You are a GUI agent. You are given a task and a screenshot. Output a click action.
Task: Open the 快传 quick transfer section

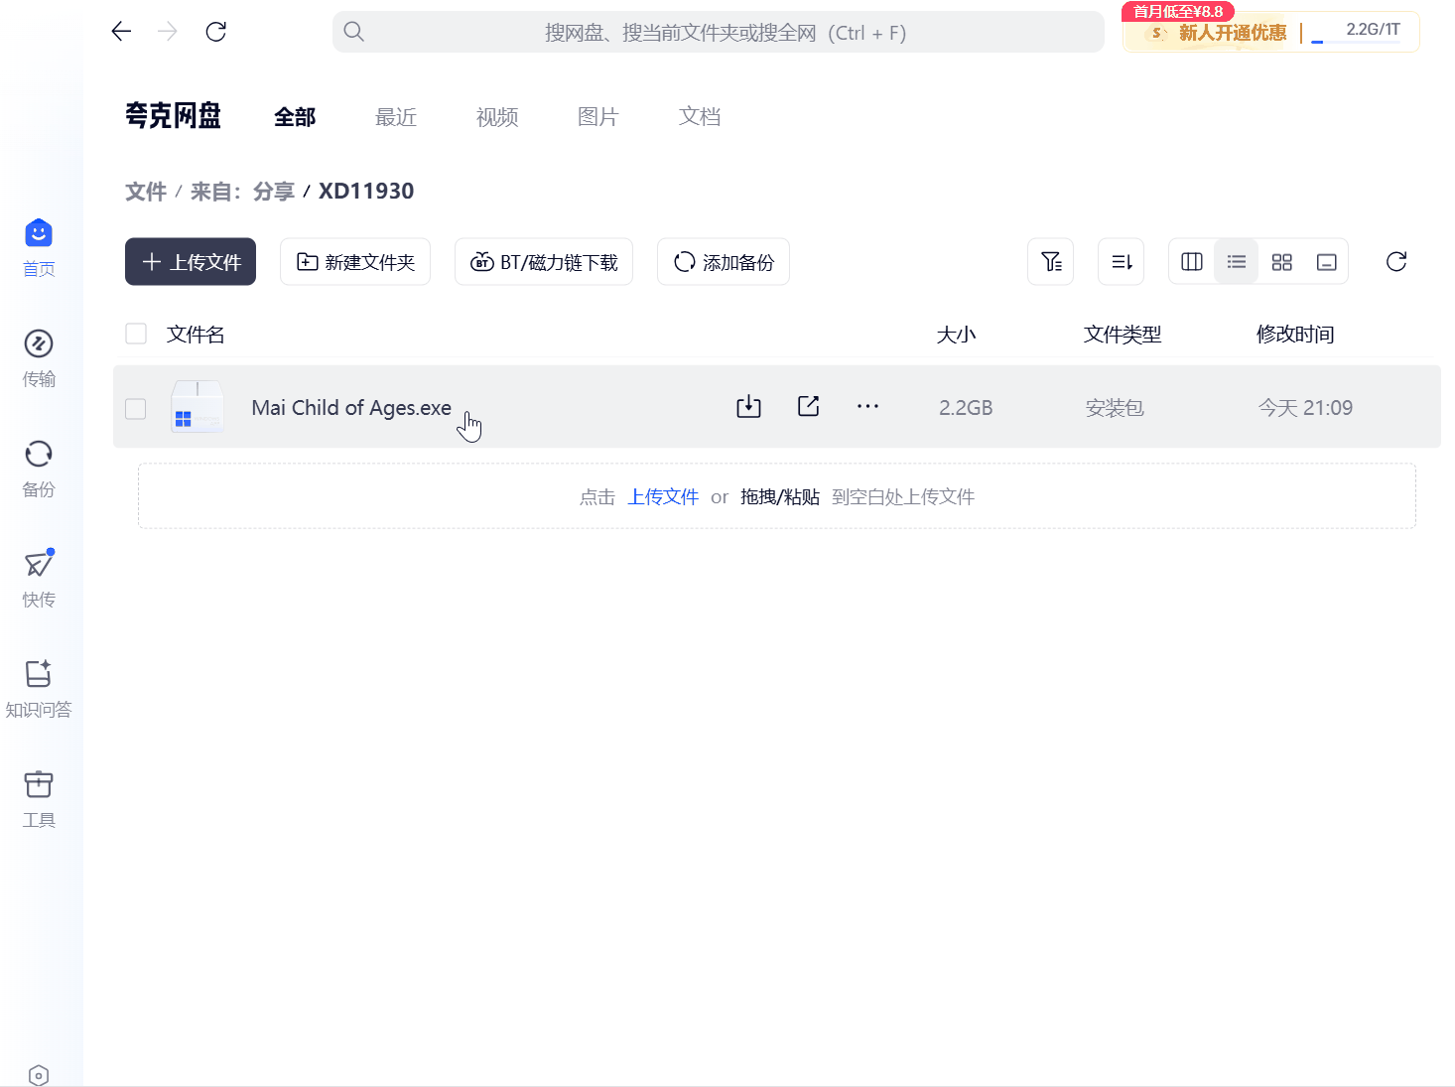39,577
